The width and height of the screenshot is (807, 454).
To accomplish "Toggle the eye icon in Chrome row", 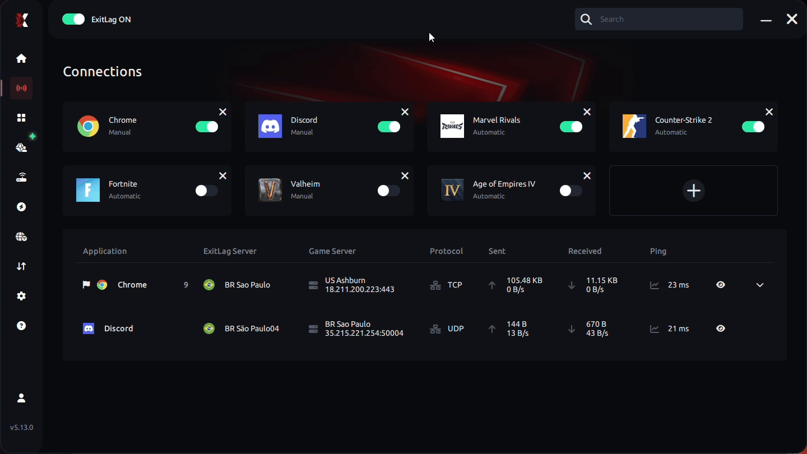I will pos(721,285).
